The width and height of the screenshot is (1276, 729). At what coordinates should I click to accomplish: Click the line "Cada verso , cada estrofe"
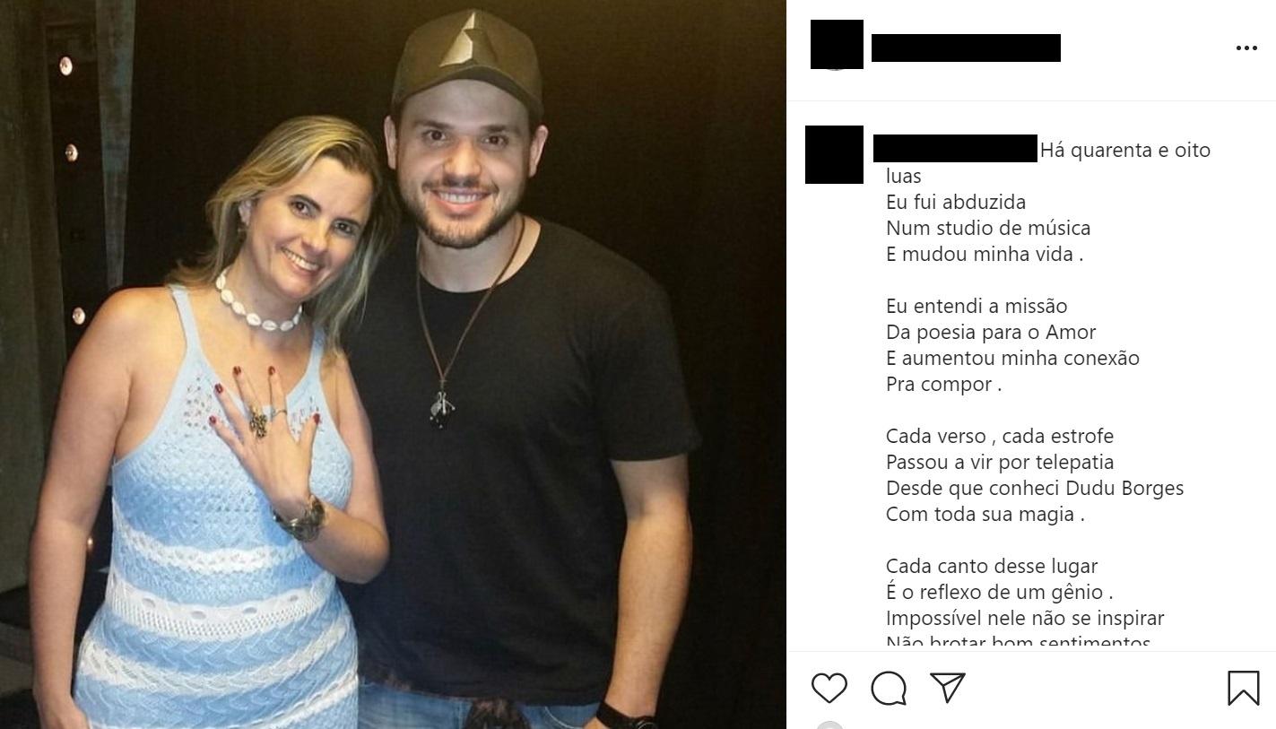(x=999, y=437)
